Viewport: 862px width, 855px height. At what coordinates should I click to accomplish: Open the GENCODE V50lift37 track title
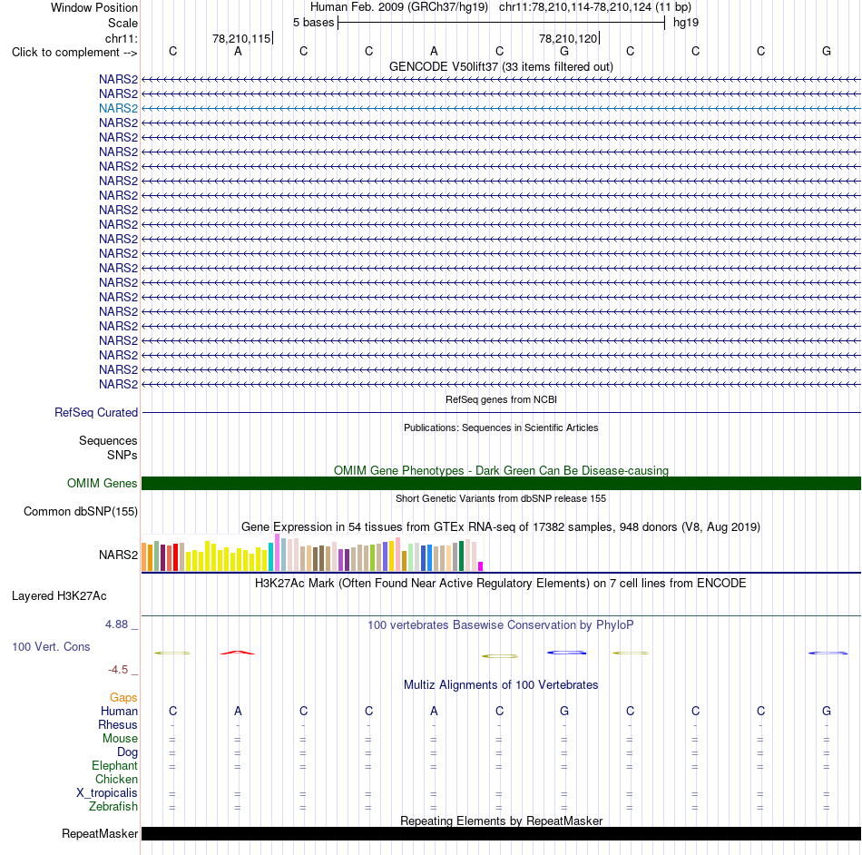click(501, 66)
